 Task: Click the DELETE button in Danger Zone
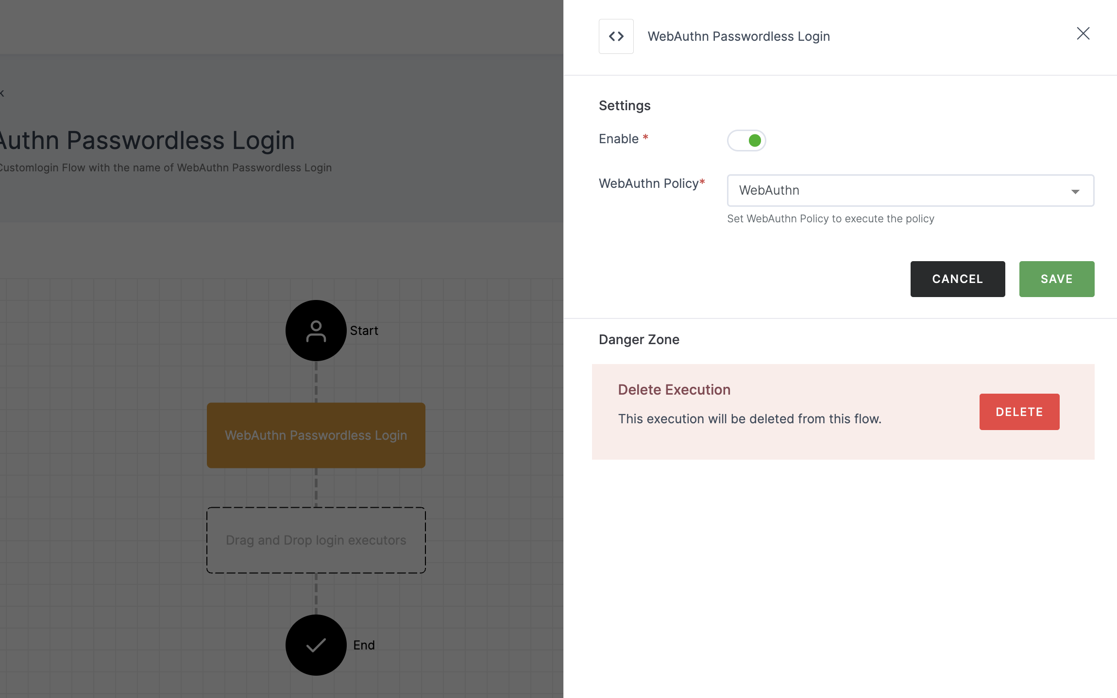[1020, 412]
